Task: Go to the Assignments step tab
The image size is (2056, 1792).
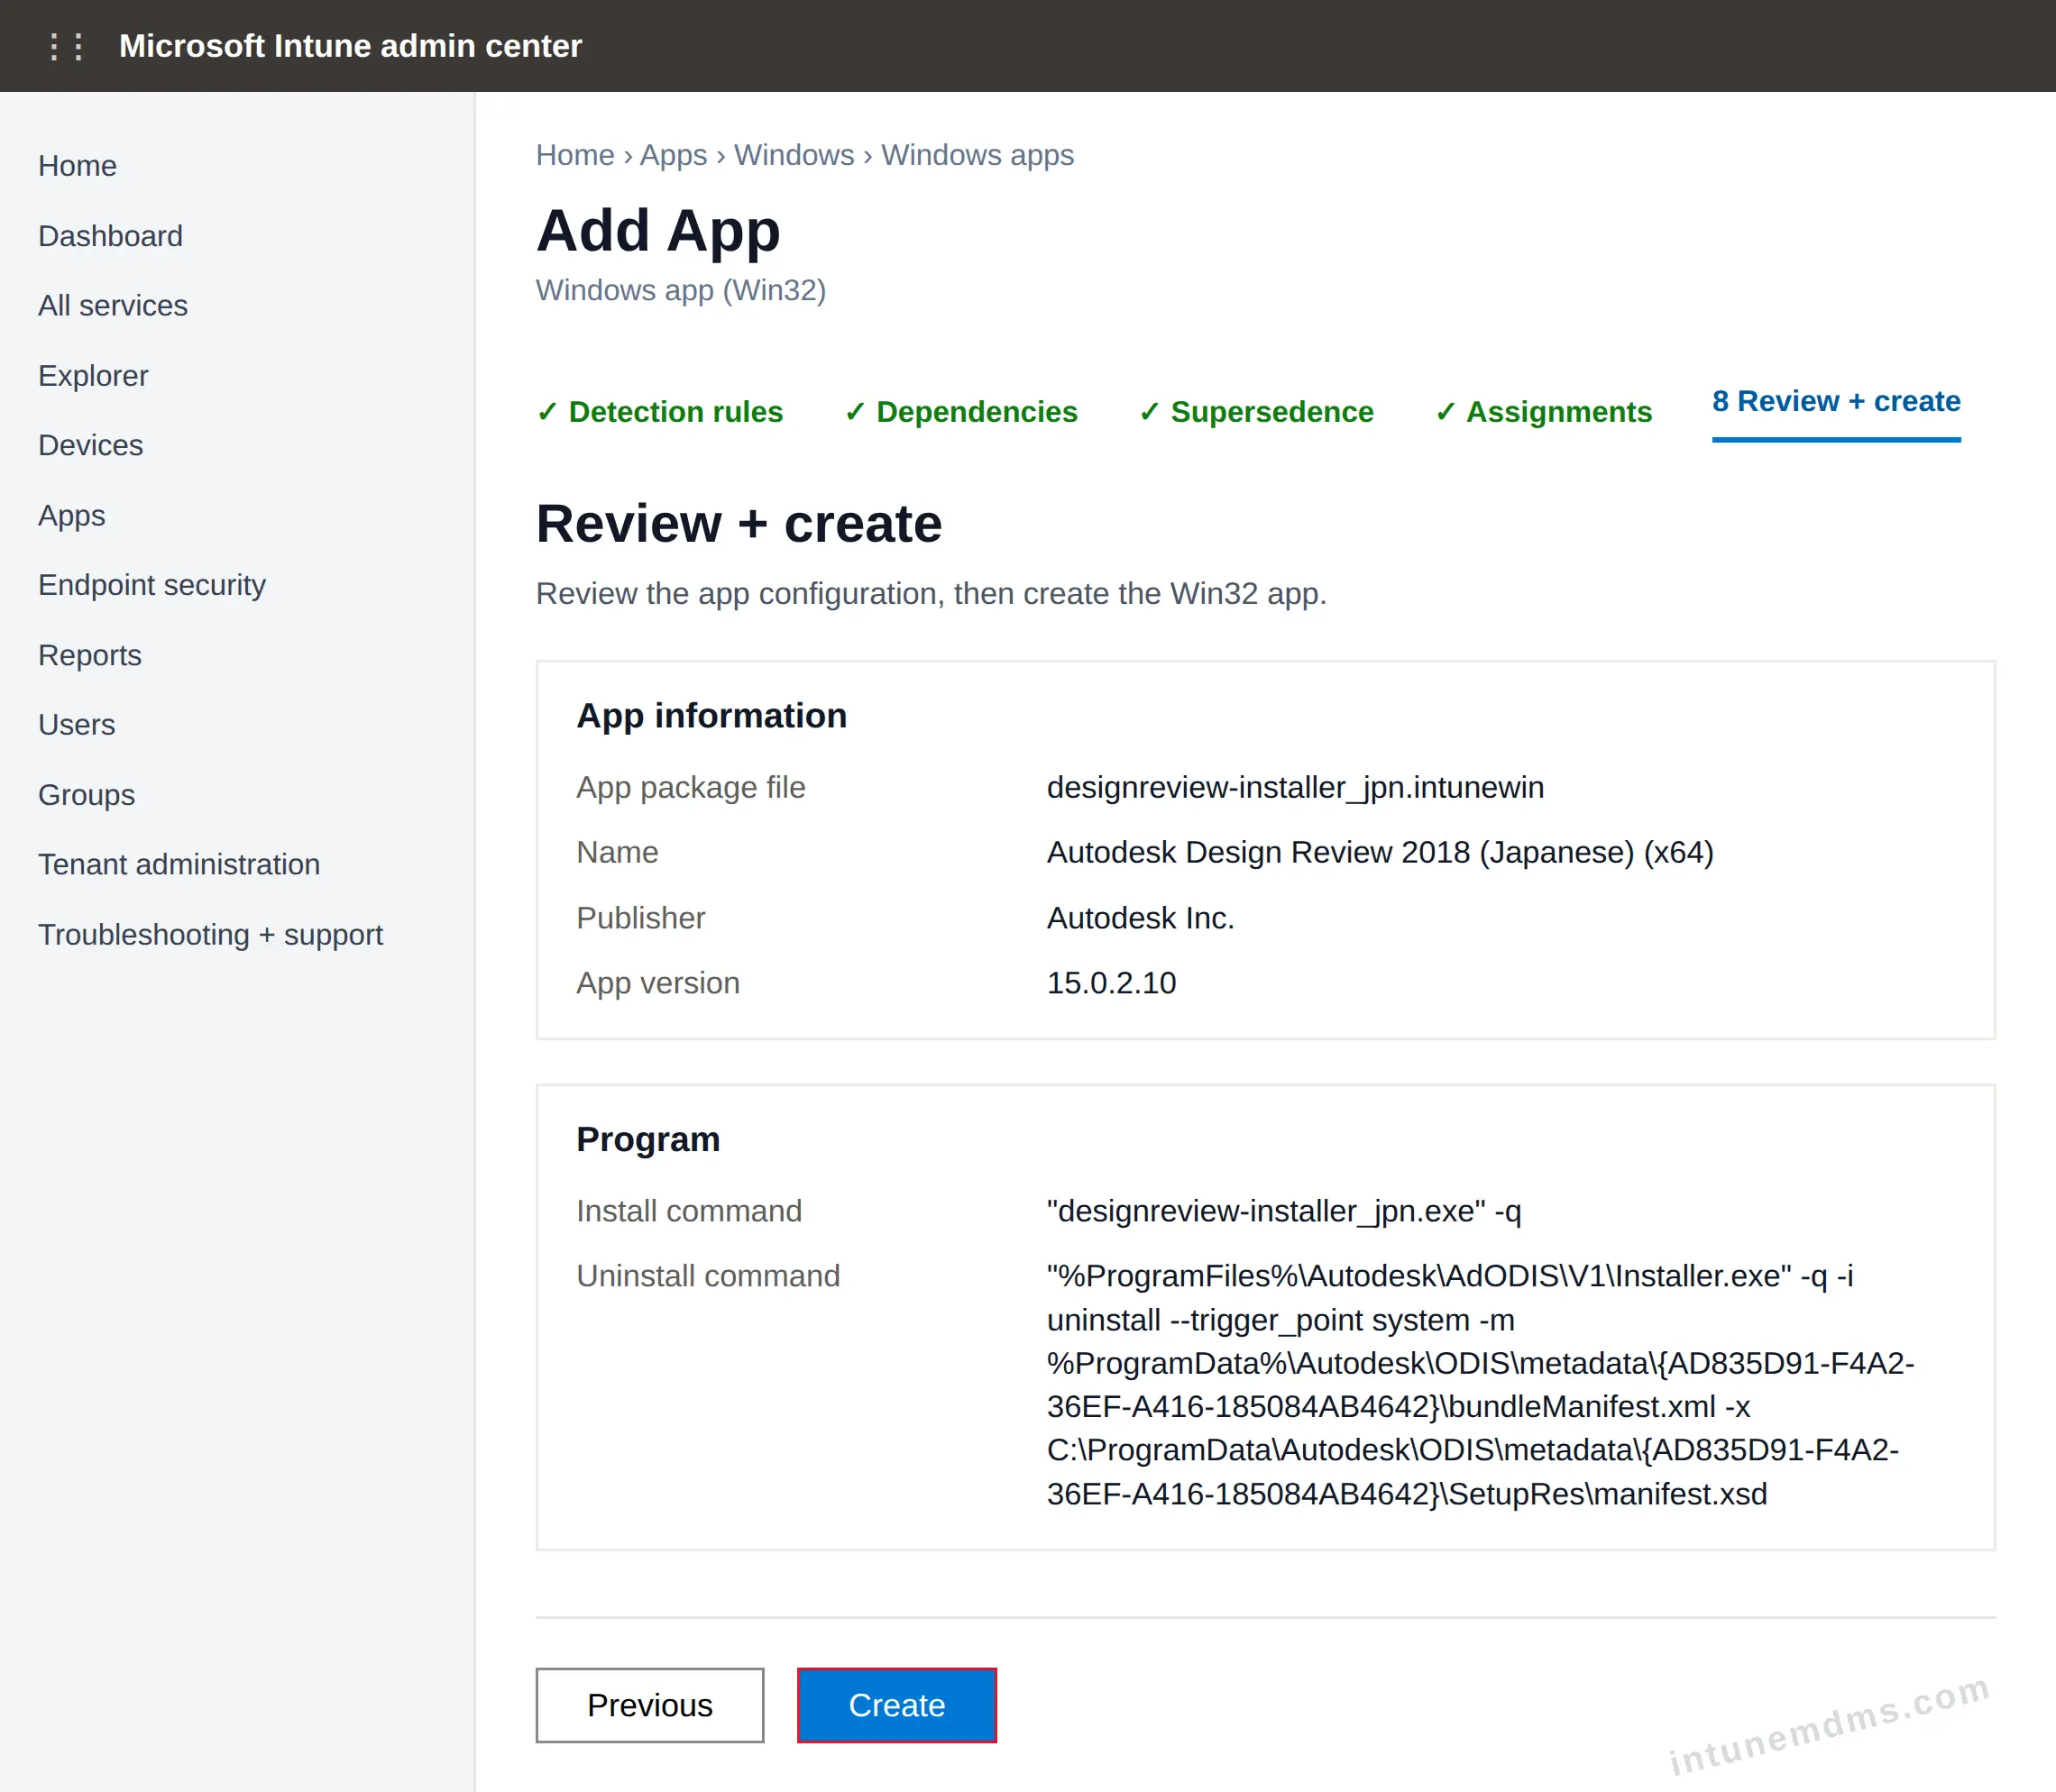Action: pyautogui.click(x=1543, y=412)
